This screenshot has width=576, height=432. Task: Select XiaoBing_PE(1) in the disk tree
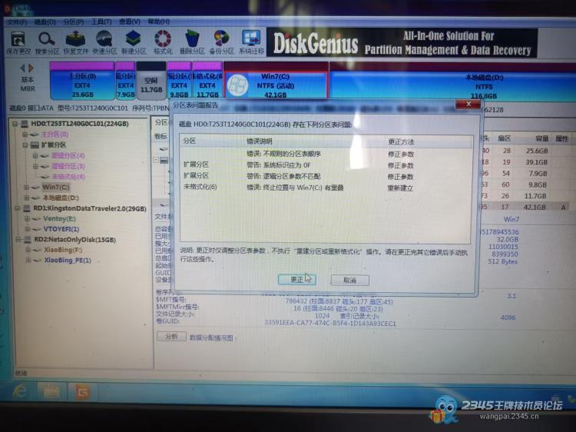pyautogui.click(x=68, y=261)
